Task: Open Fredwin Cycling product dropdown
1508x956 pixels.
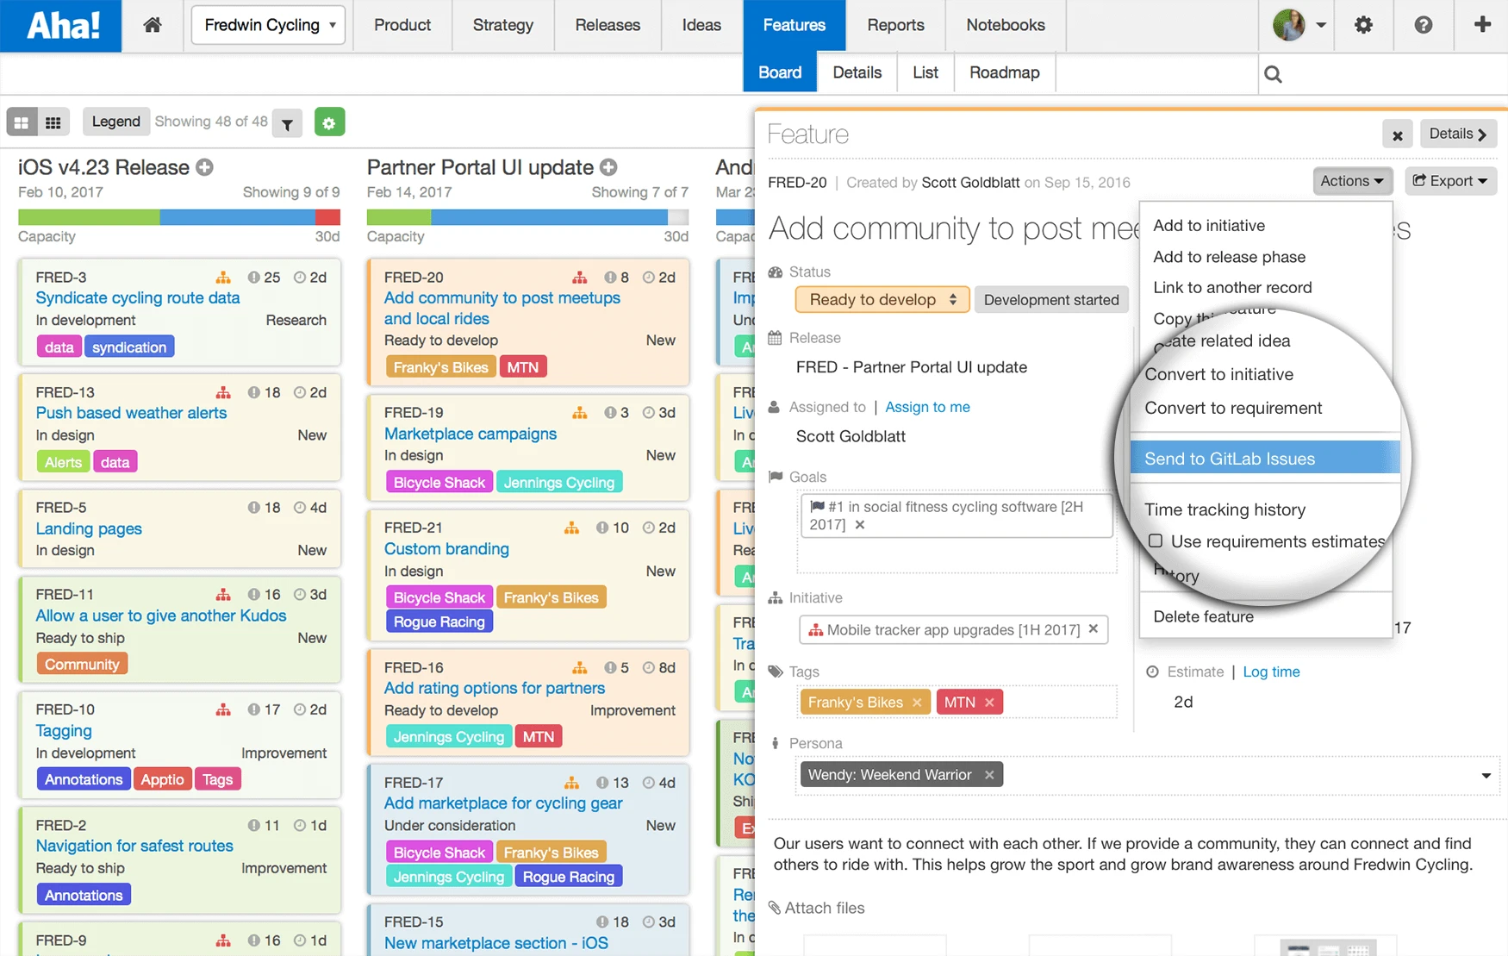Action: (x=268, y=25)
